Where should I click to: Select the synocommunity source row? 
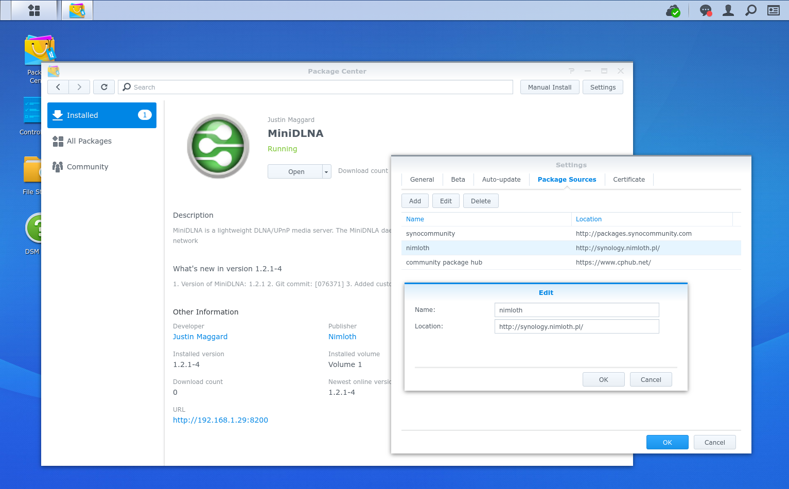[571, 234]
